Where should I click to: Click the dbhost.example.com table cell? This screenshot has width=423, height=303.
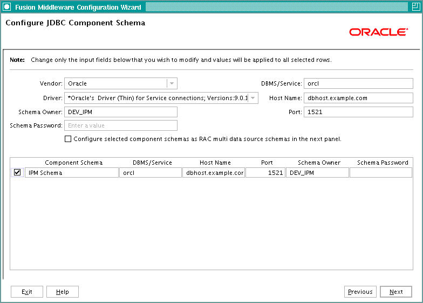point(214,173)
